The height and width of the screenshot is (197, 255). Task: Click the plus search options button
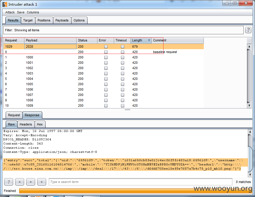click(31, 182)
